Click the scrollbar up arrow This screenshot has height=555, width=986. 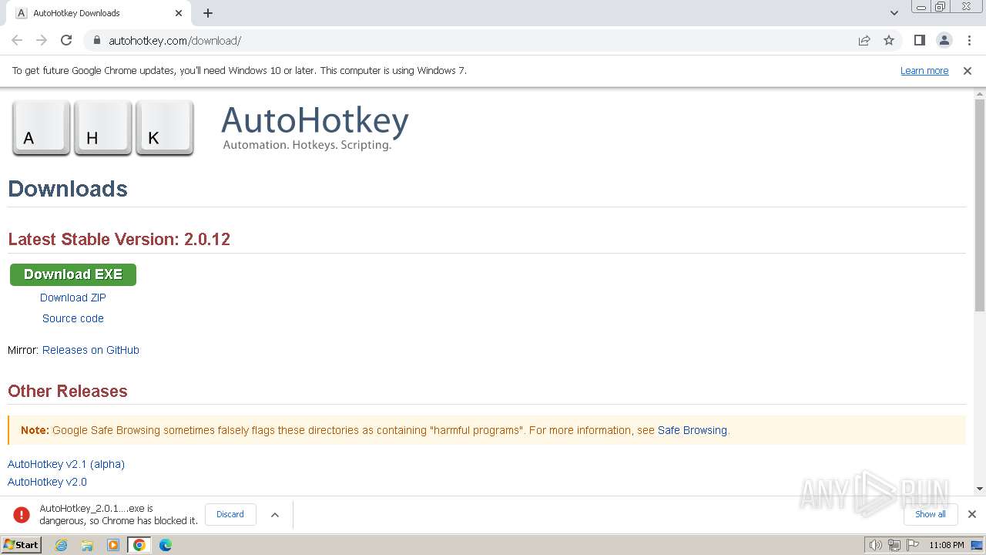[x=980, y=93]
